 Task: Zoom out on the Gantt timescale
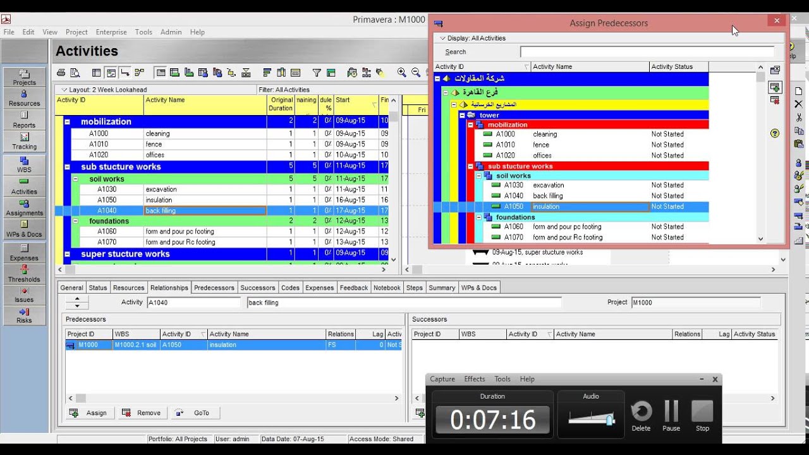[x=416, y=73]
